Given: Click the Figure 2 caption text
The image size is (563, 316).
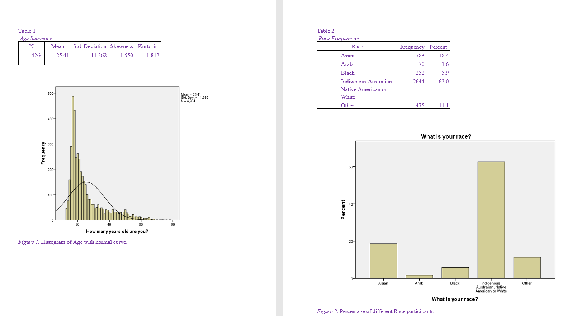Looking at the screenshot, I should point(375,311).
